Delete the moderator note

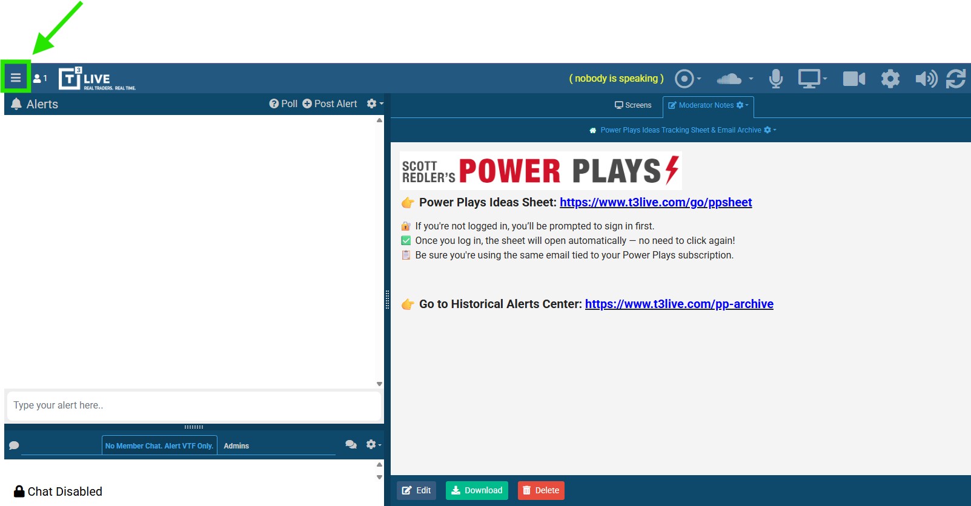(541, 490)
